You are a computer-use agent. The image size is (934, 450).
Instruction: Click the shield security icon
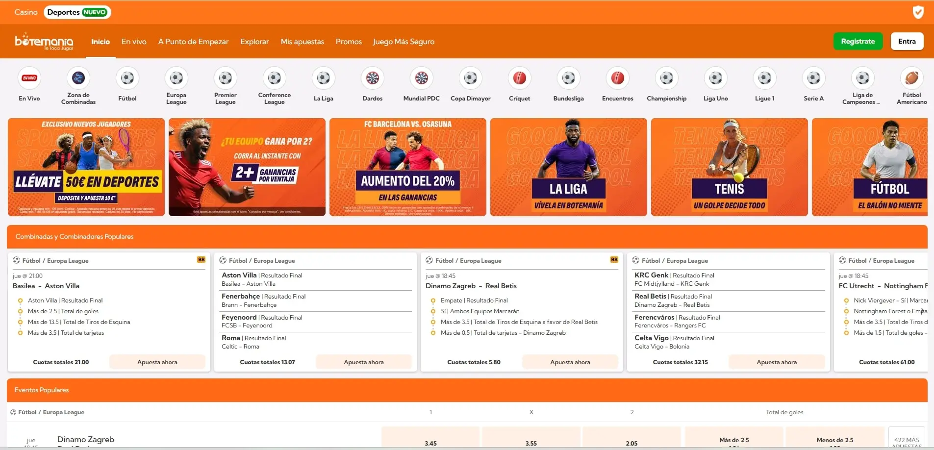click(918, 12)
